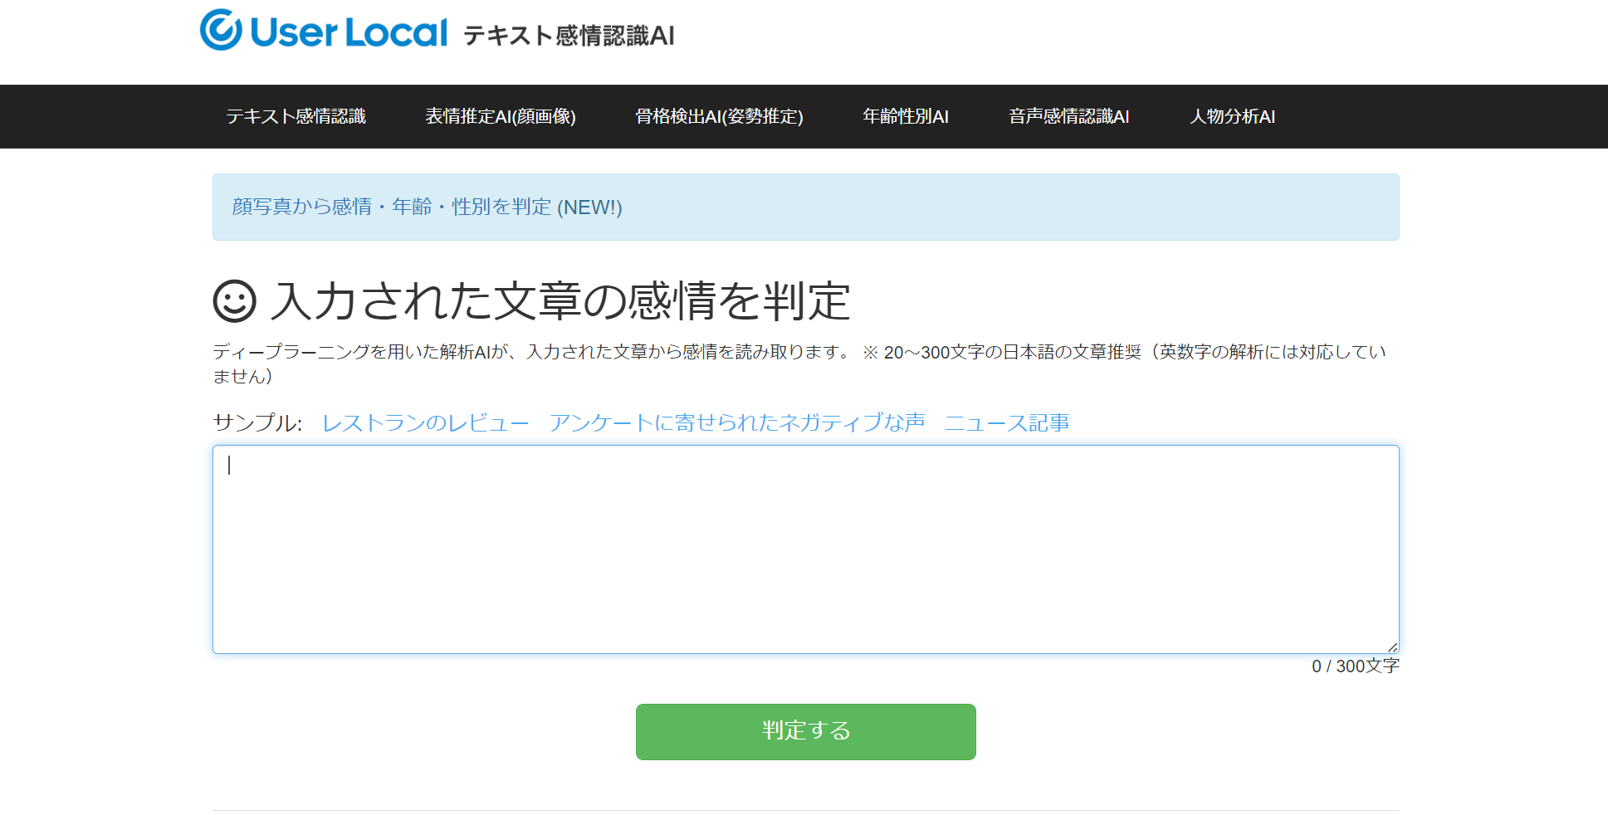Load the レストランのレビュー sample text
Screen dimensions: 1608x815
tap(426, 422)
